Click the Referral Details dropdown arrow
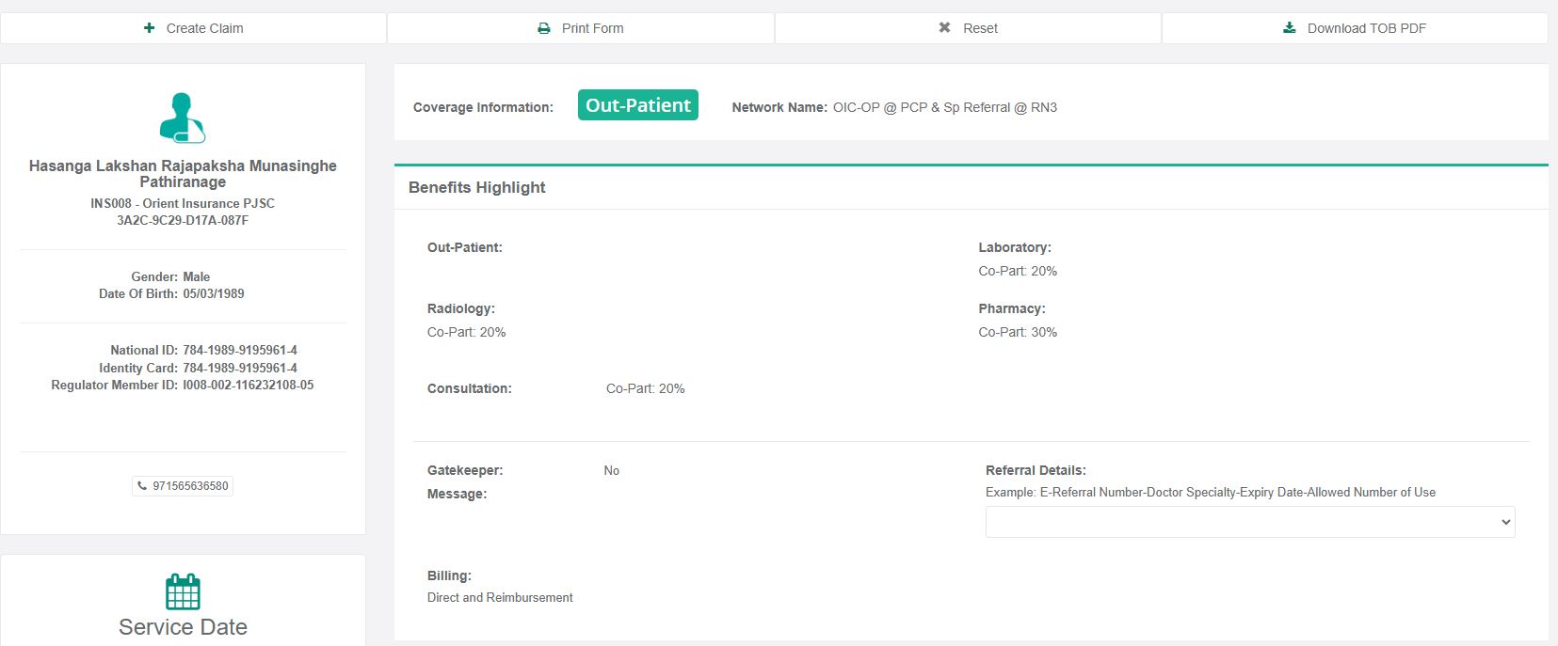 [1505, 522]
